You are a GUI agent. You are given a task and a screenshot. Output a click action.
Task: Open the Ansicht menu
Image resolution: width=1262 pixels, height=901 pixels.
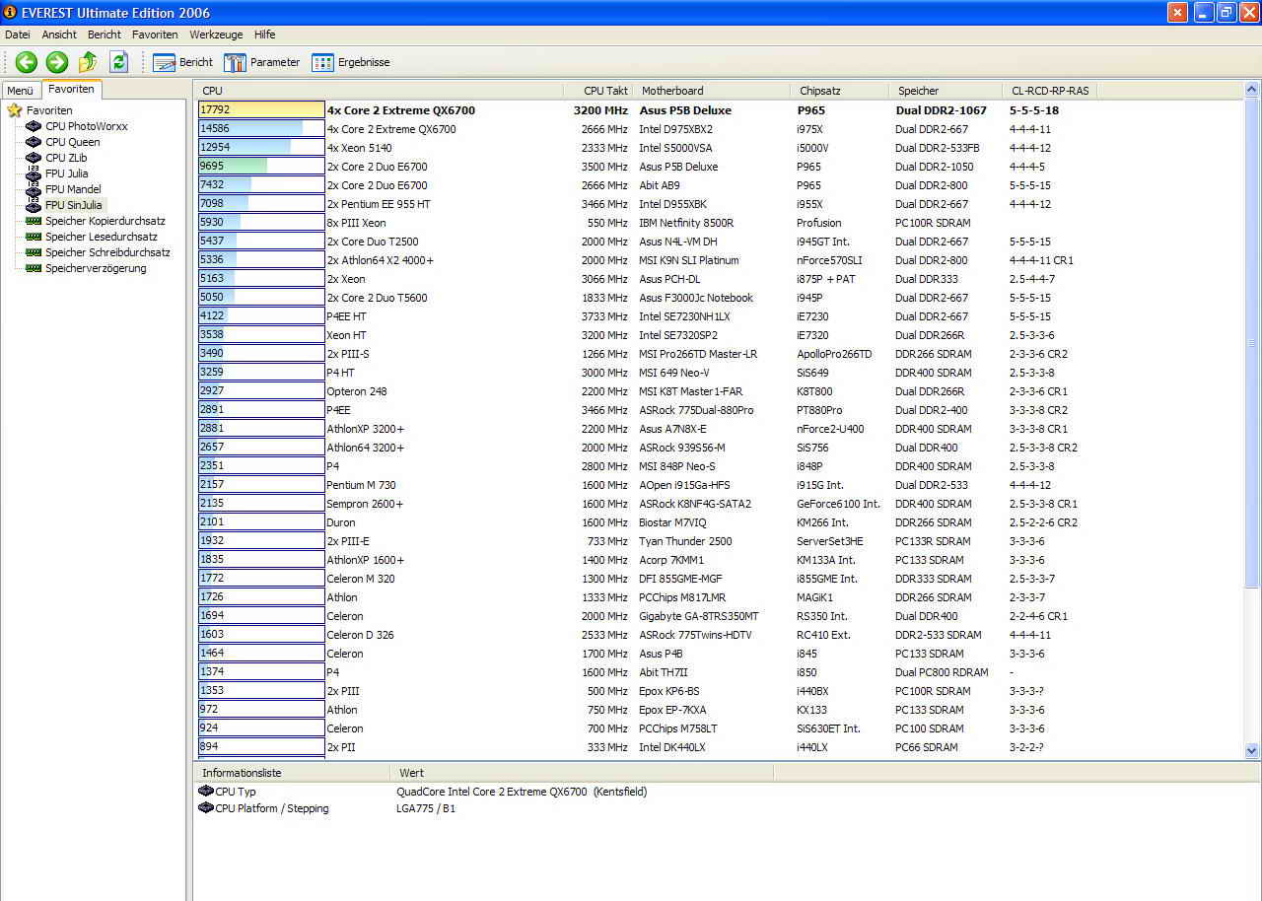pos(59,35)
